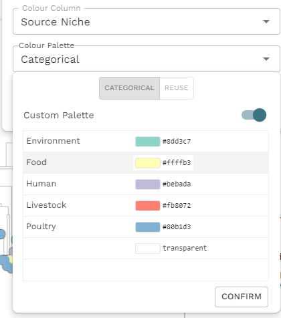Turn off the Custom Palette switch

coord(254,115)
